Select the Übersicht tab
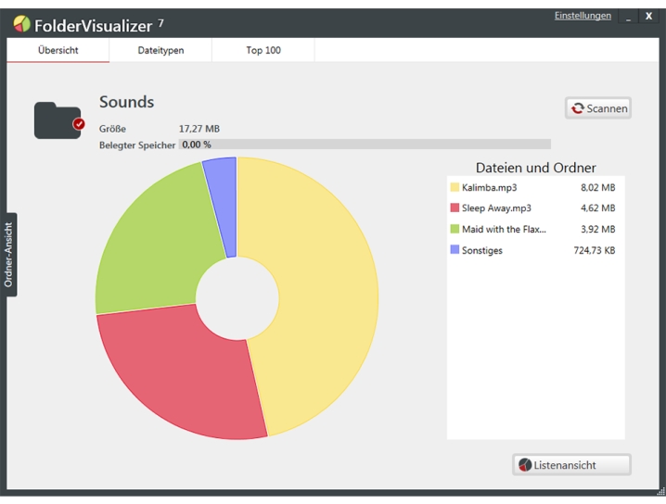 pos(58,50)
